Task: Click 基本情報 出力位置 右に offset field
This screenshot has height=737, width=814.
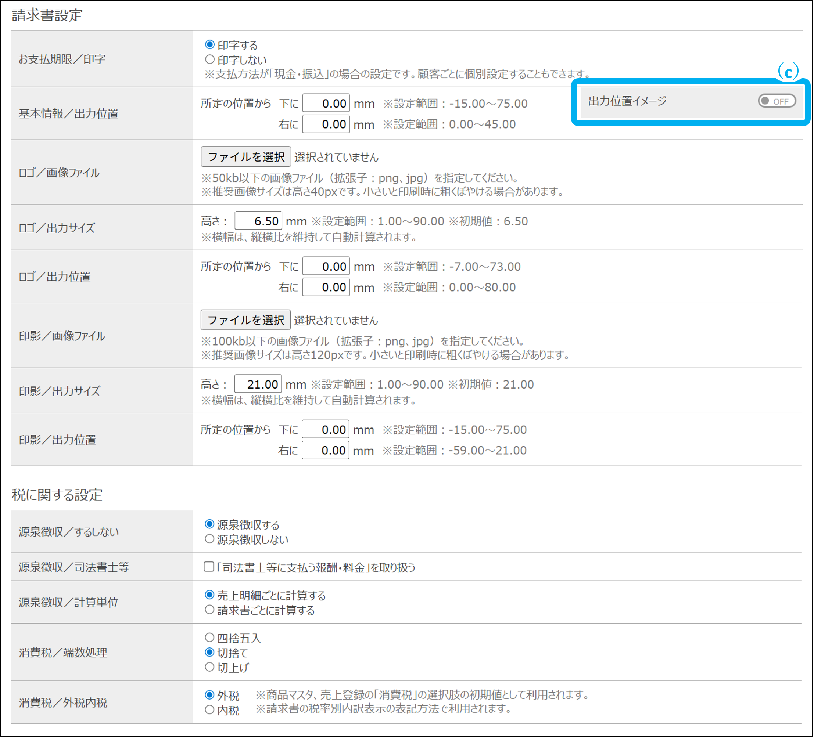Action: [x=326, y=124]
